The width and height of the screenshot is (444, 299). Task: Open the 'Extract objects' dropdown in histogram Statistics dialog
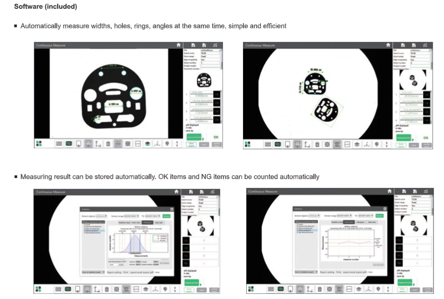pyautogui.click(x=102, y=216)
